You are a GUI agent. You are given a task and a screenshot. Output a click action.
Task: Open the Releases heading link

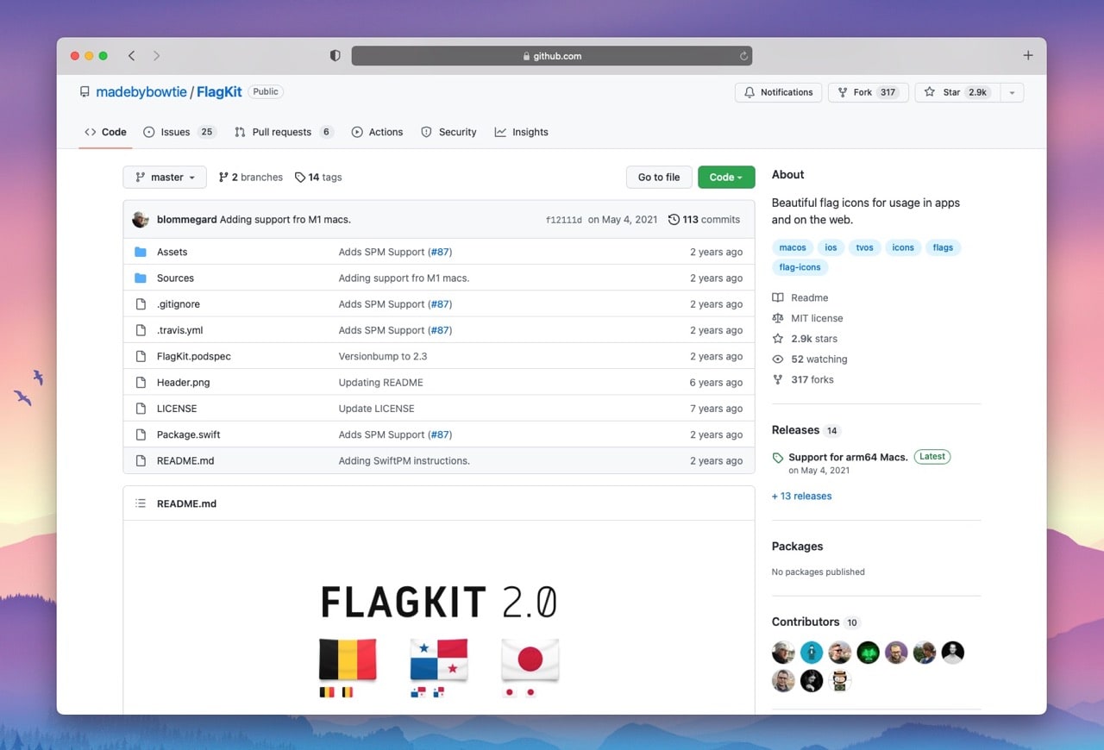(795, 430)
